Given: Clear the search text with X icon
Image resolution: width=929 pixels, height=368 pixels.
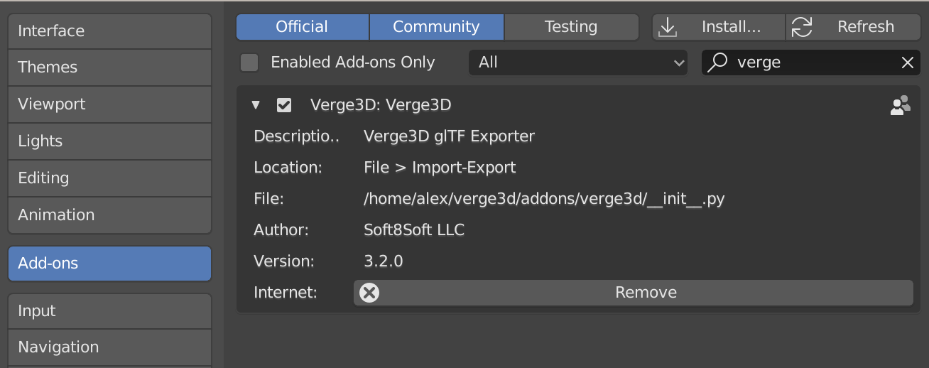Looking at the screenshot, I should (x=907, y=63).
